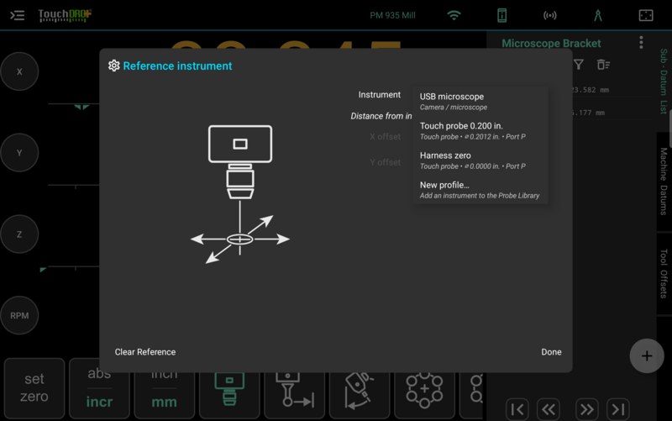Select New profile... option
Image resolution: width=672 pixels, height=421 pixels.
coord(480,190)
